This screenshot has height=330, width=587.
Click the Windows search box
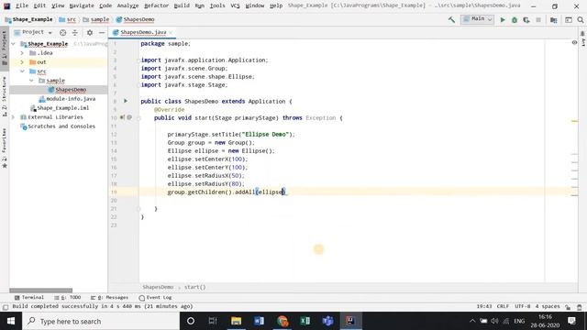coord(101,321)
